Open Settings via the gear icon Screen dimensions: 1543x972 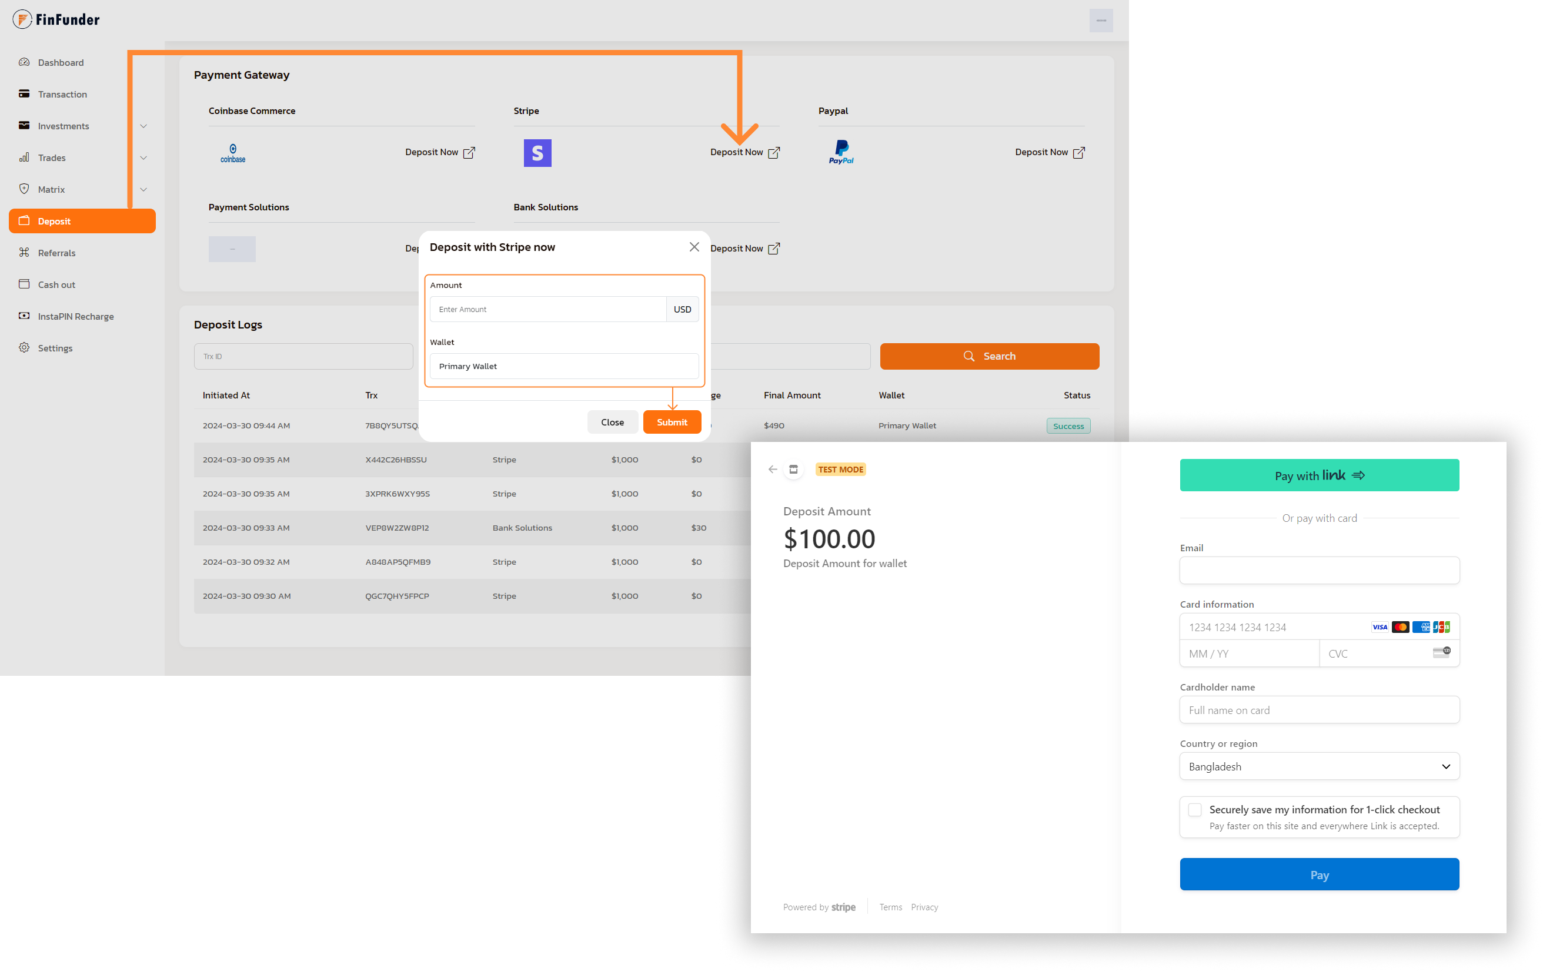click(x=24, y=348)
